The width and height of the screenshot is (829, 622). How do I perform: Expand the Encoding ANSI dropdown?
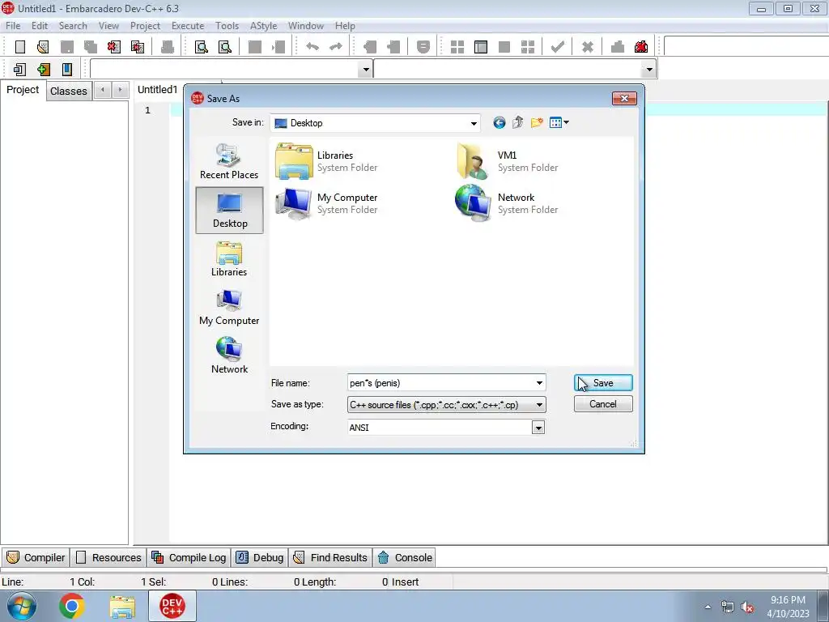pos(538,428)
